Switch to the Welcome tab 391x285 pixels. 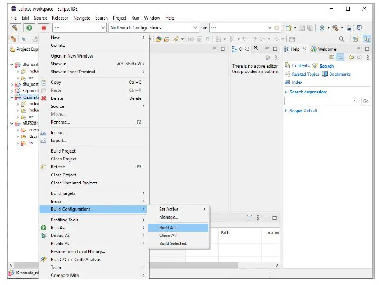(x=326, y=49)
